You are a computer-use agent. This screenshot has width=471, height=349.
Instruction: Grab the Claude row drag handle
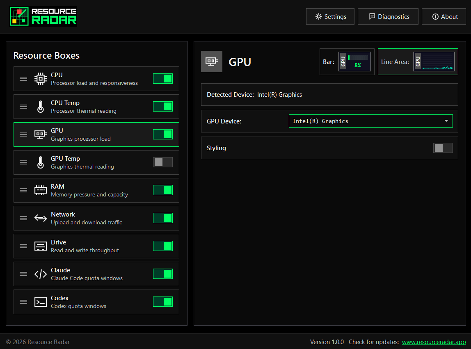point(23,274)
